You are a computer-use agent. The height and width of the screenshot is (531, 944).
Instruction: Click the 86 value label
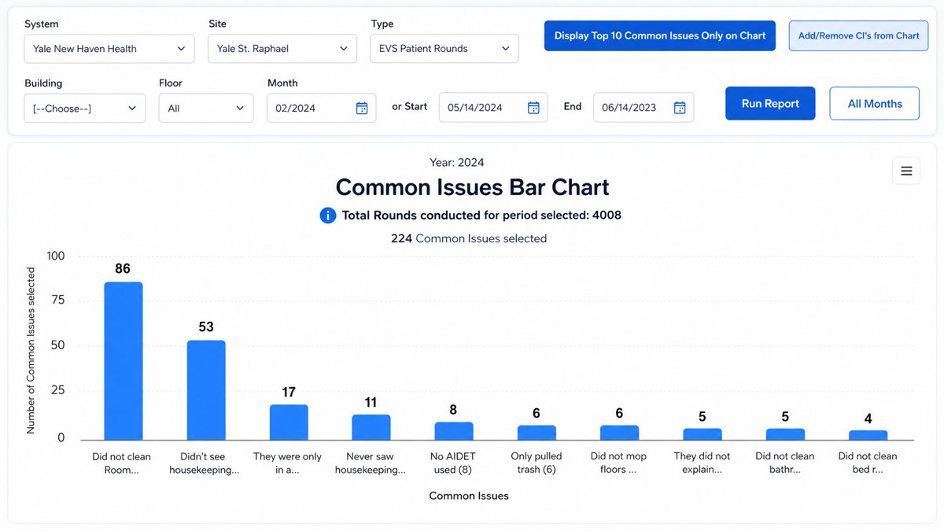[x=123, y=268]
